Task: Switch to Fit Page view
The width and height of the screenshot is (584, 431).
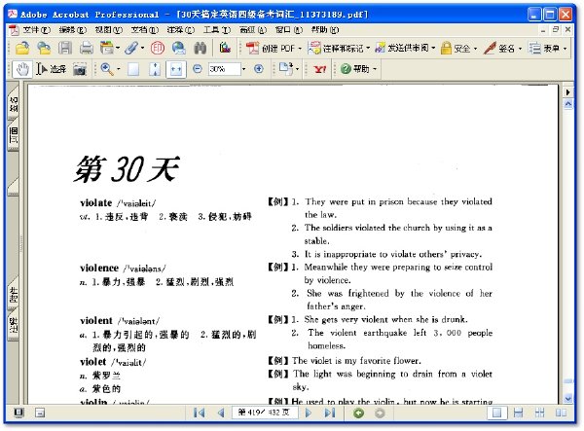Action: 155,69
